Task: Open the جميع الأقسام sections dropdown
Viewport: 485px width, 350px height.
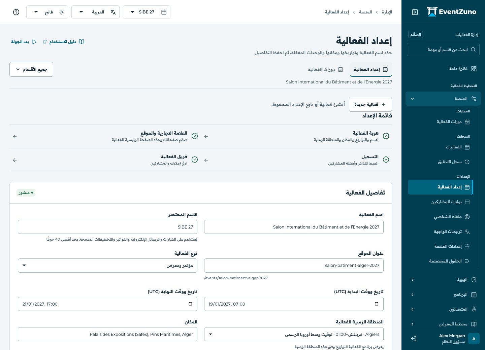Action: [31, 69]
